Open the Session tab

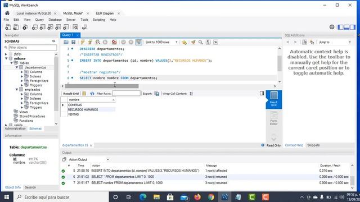pos(30,187)
